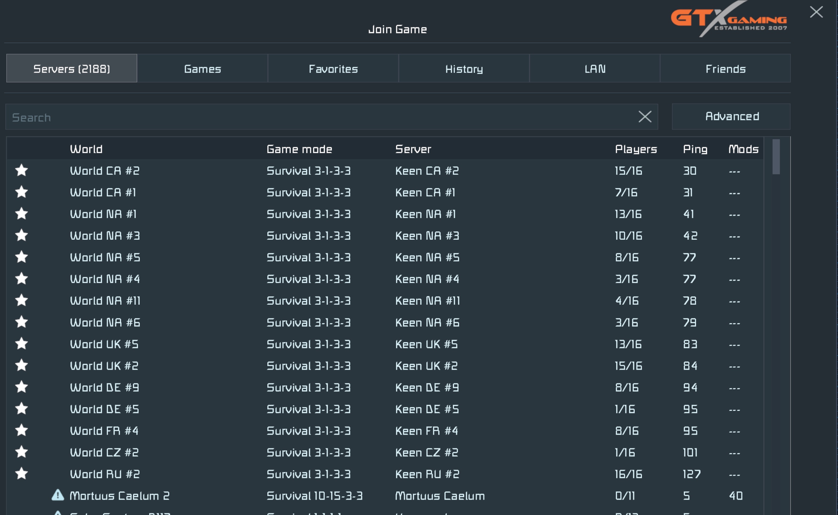Screen dimensions: 838x515
Task: Toggle favorite star for World NA #1
Action: 21,214
